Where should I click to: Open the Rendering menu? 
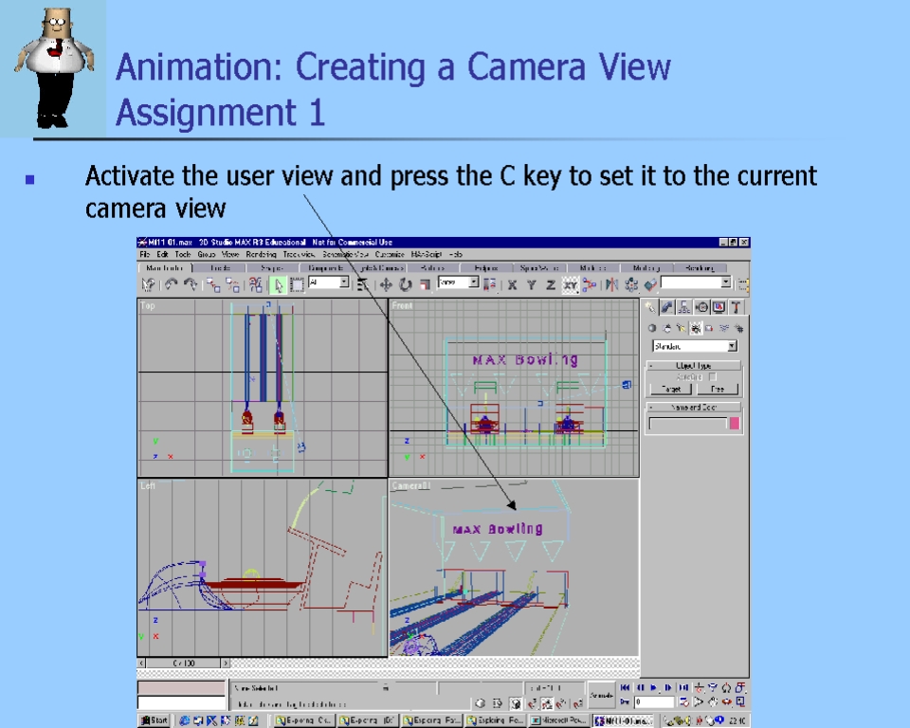261,254
